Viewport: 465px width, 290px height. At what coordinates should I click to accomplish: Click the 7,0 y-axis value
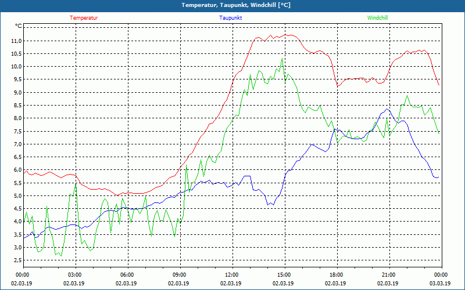tap(17, 144)
